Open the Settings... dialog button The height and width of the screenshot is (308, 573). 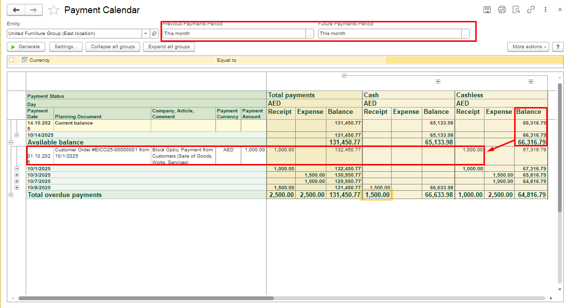(65, 47)
